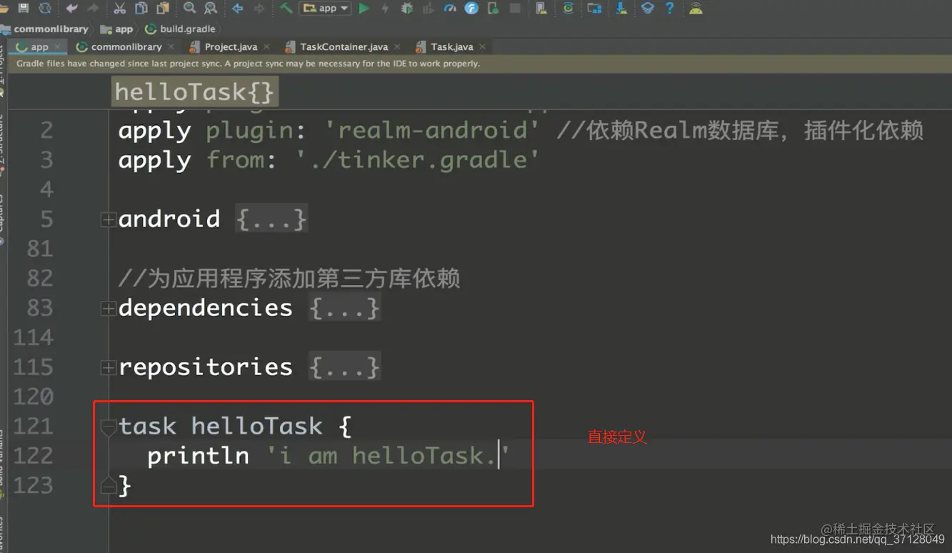Open the SDK Manager download icon
This screenshot has width=952, height=553.
pyautogui.click(x=622, y=9)
